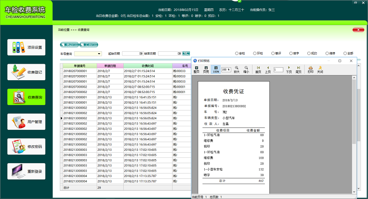Select the 环检 radio button
The width and height of the screenshot is (368, 199).
click(x=255, y=54)
